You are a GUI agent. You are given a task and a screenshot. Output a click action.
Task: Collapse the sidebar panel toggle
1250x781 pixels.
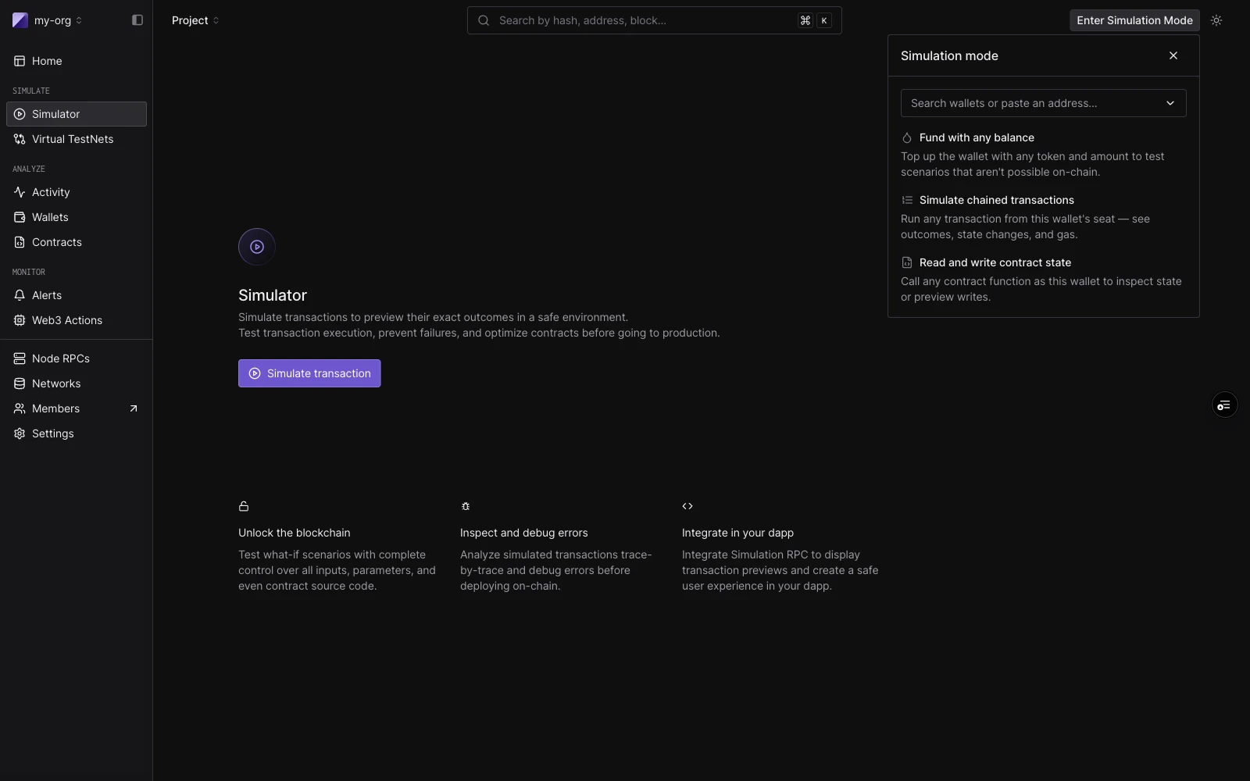(x=137, y=20)
